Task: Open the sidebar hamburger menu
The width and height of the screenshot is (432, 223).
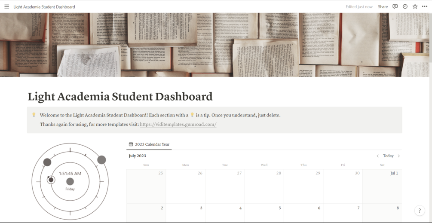Action: (6, 6)
